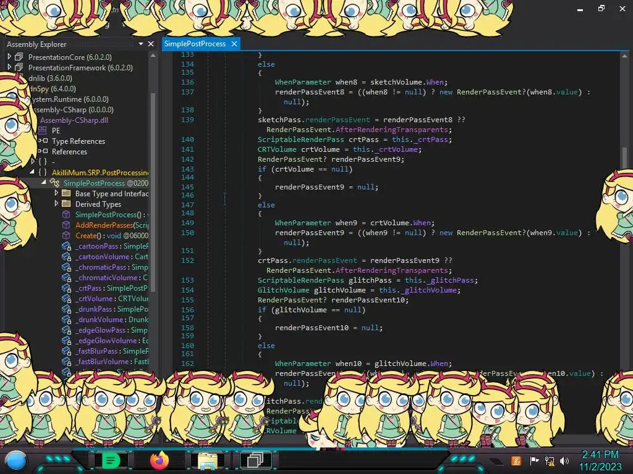Click the code editor vertical scrollbar thumb
The width and height of the screenshot is (633, 474).
coord(624,157)
